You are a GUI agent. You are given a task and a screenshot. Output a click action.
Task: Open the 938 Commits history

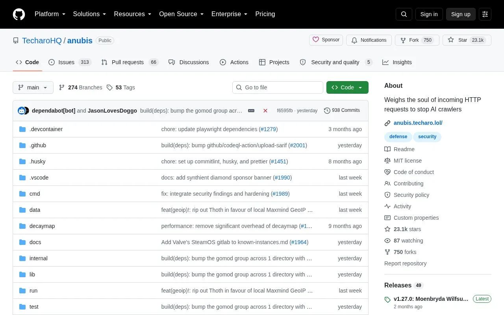click(342, 111)
